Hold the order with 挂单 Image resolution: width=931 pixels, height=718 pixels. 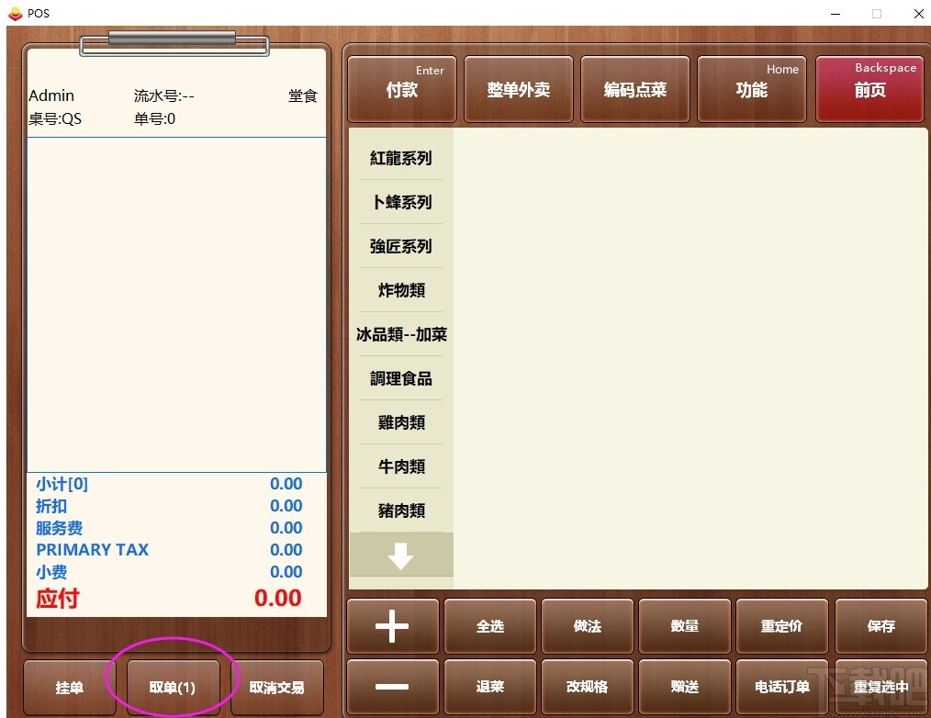coord(68,687)
